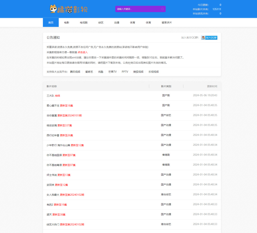Open the 留言求片 request tab
Viewport: 257px width, 233px height.
pos(167,23)
